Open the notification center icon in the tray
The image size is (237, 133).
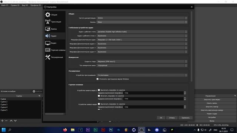232,130
